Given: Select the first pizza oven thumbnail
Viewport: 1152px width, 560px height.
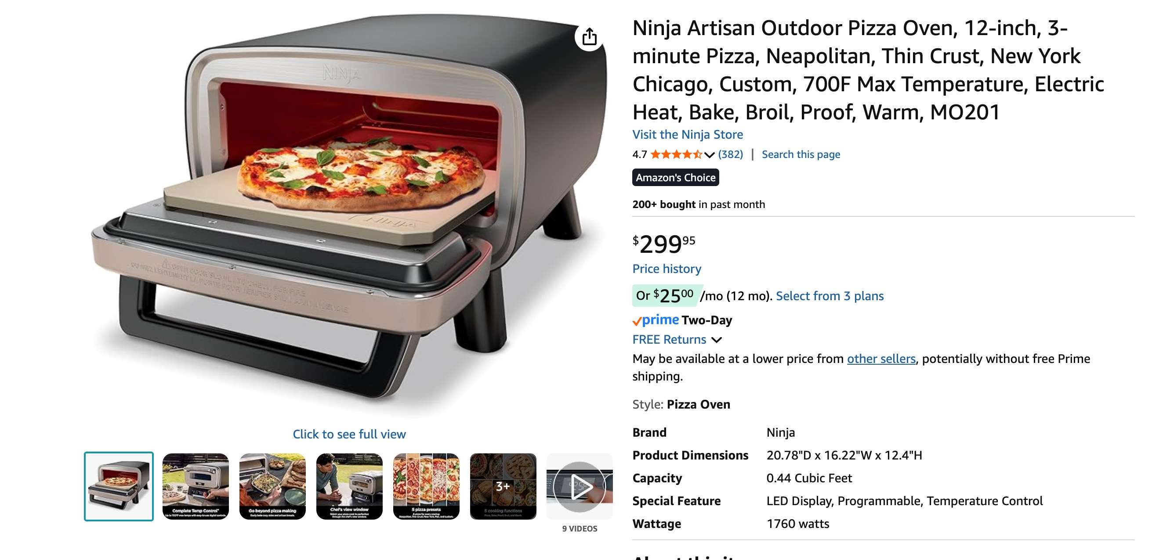Looking at the screenshot, I should click(x=119, y=486).
